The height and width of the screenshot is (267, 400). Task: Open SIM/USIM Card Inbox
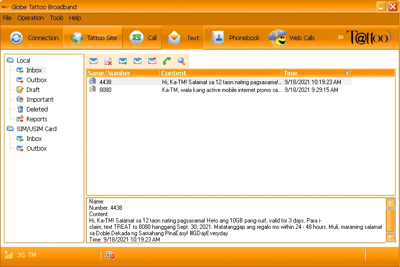34,138
